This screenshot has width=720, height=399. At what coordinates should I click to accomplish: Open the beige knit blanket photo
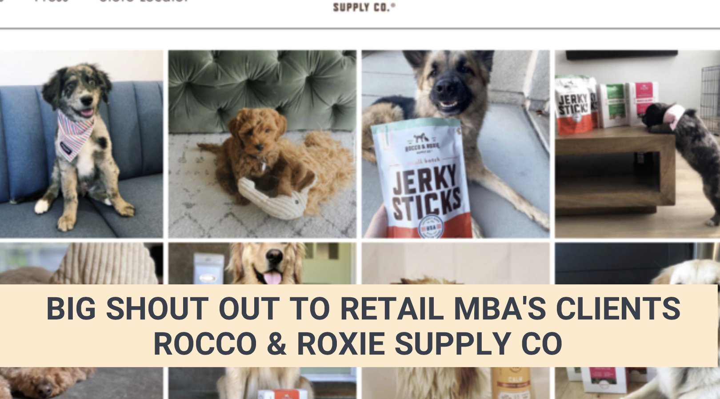(81, 263)
